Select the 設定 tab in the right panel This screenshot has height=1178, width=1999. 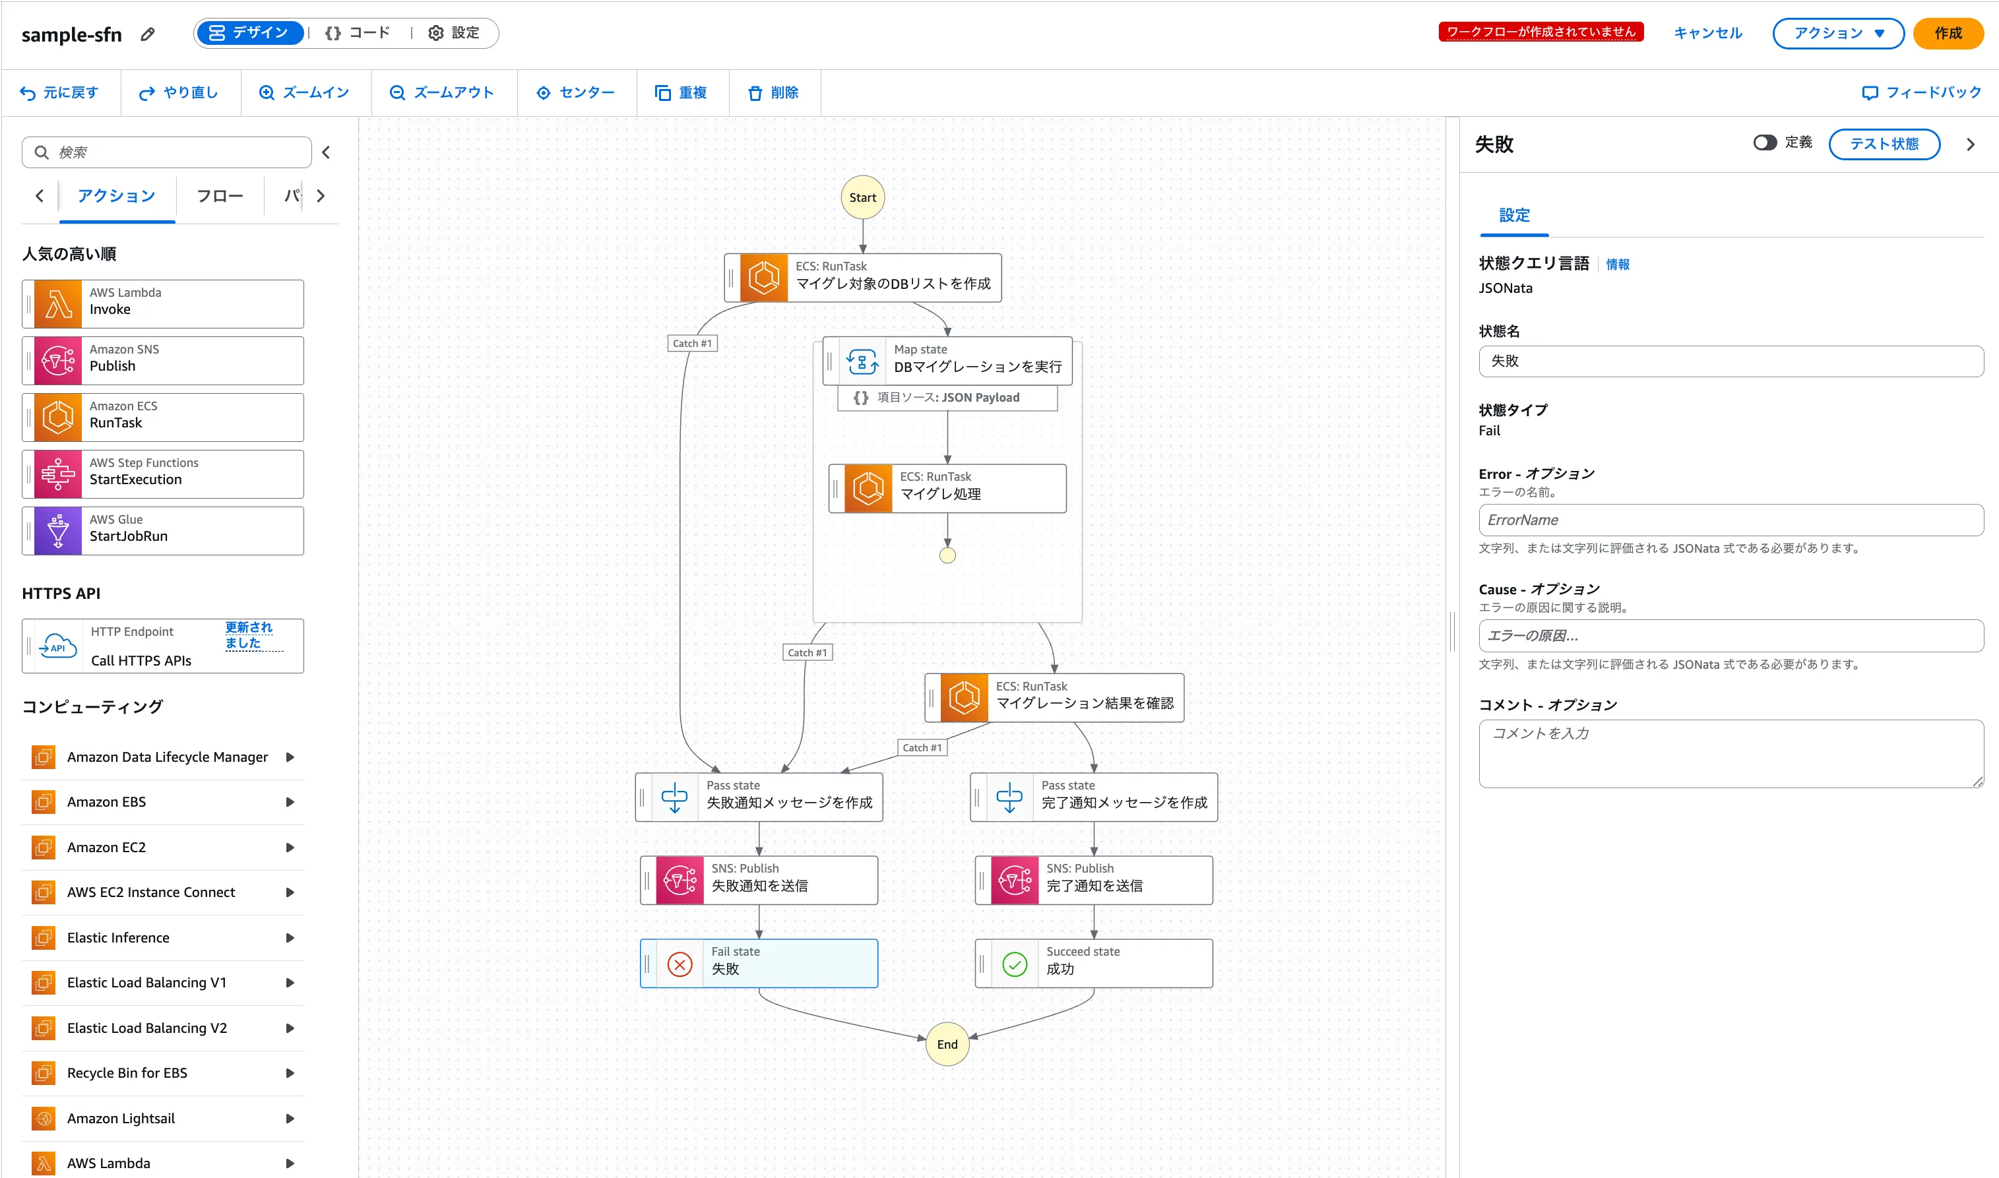[x=1513, y=215]
